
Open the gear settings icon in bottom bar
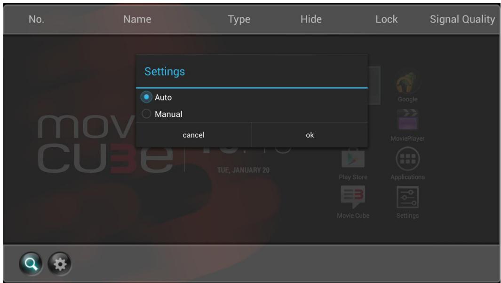click(x=60, y=264)
